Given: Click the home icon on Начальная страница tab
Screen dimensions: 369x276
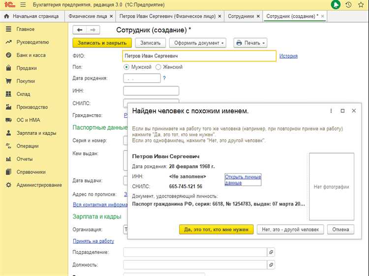Looking at the screenshot, I should coord(6,16).
